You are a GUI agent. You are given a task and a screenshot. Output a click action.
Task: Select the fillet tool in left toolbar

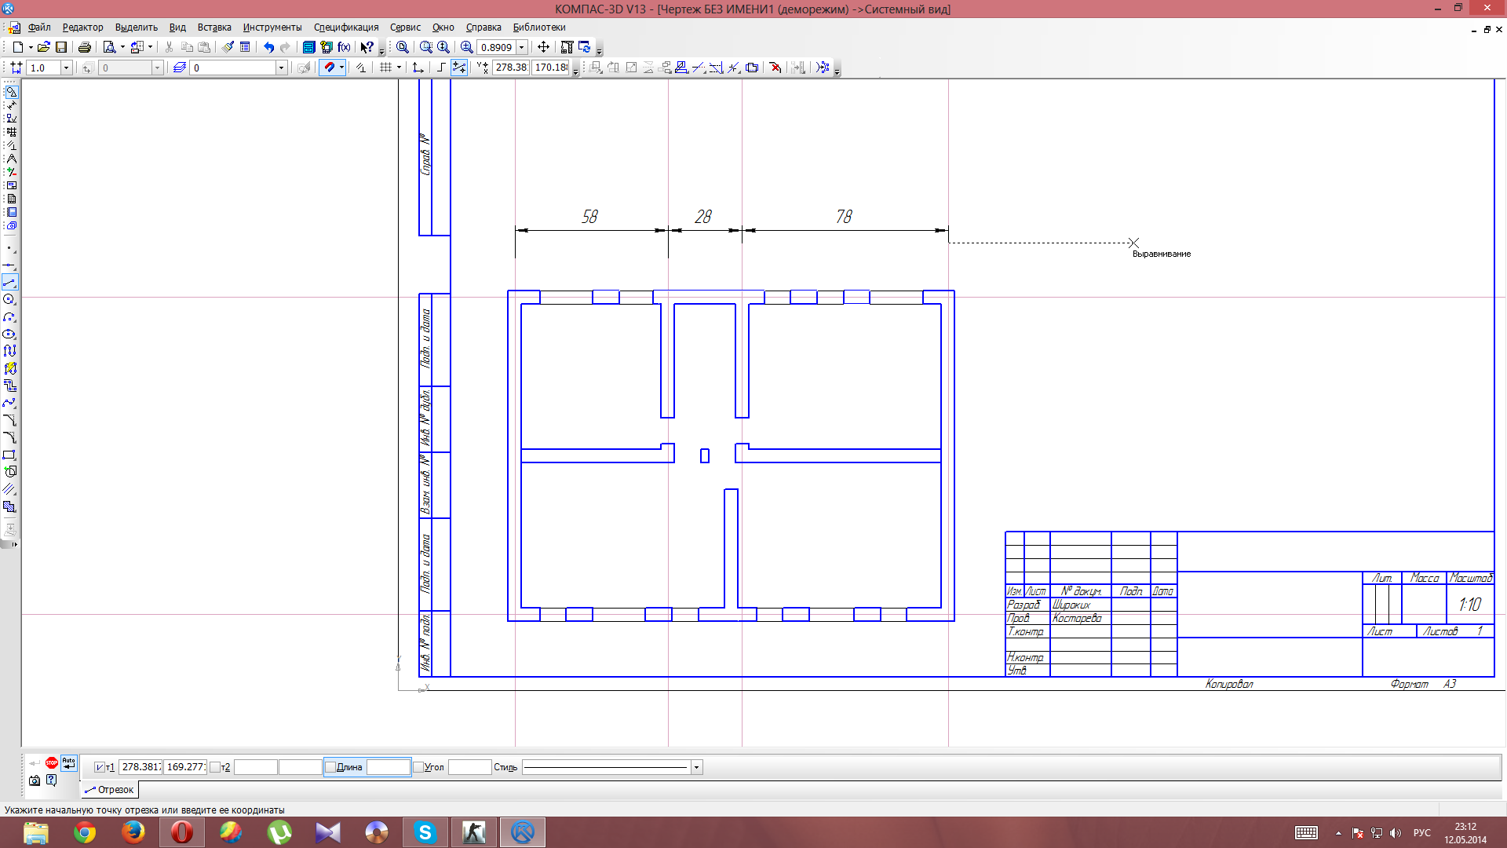pos(10,437)
